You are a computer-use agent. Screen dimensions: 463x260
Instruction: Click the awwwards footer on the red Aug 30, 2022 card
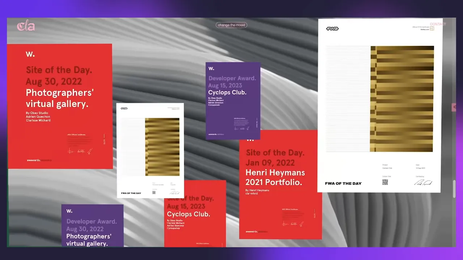coord(39,160)
